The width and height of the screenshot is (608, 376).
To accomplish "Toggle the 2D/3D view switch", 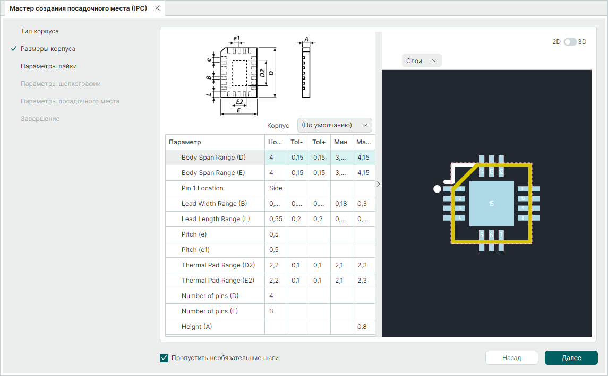I will (570, 42).
